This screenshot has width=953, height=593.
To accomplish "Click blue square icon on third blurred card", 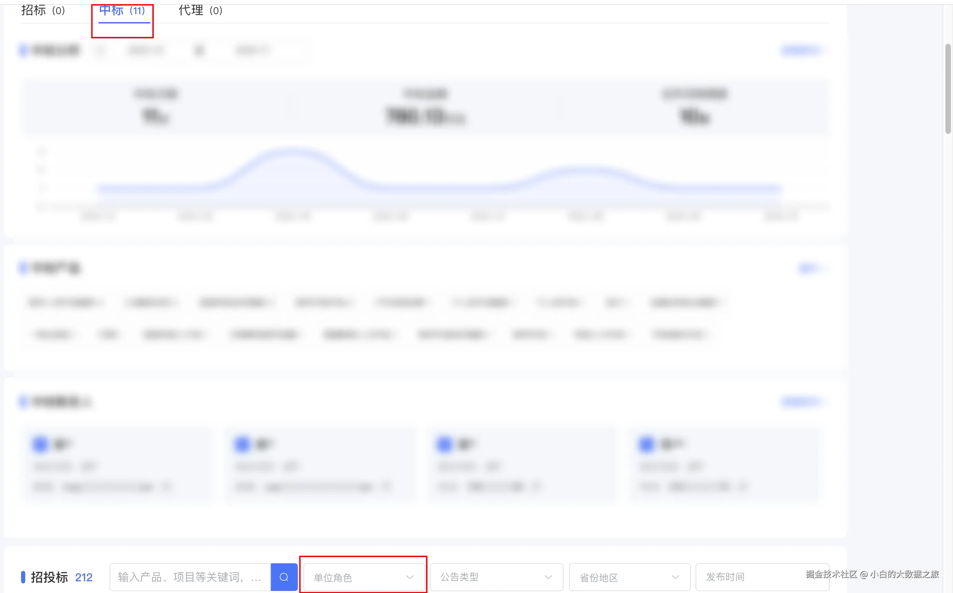I will tap(444, 444).
